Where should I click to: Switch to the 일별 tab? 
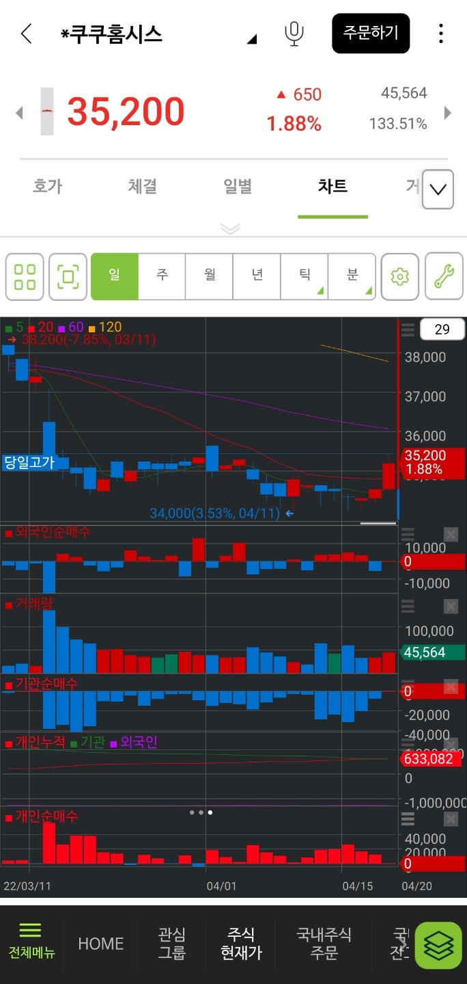coord(238,186)
